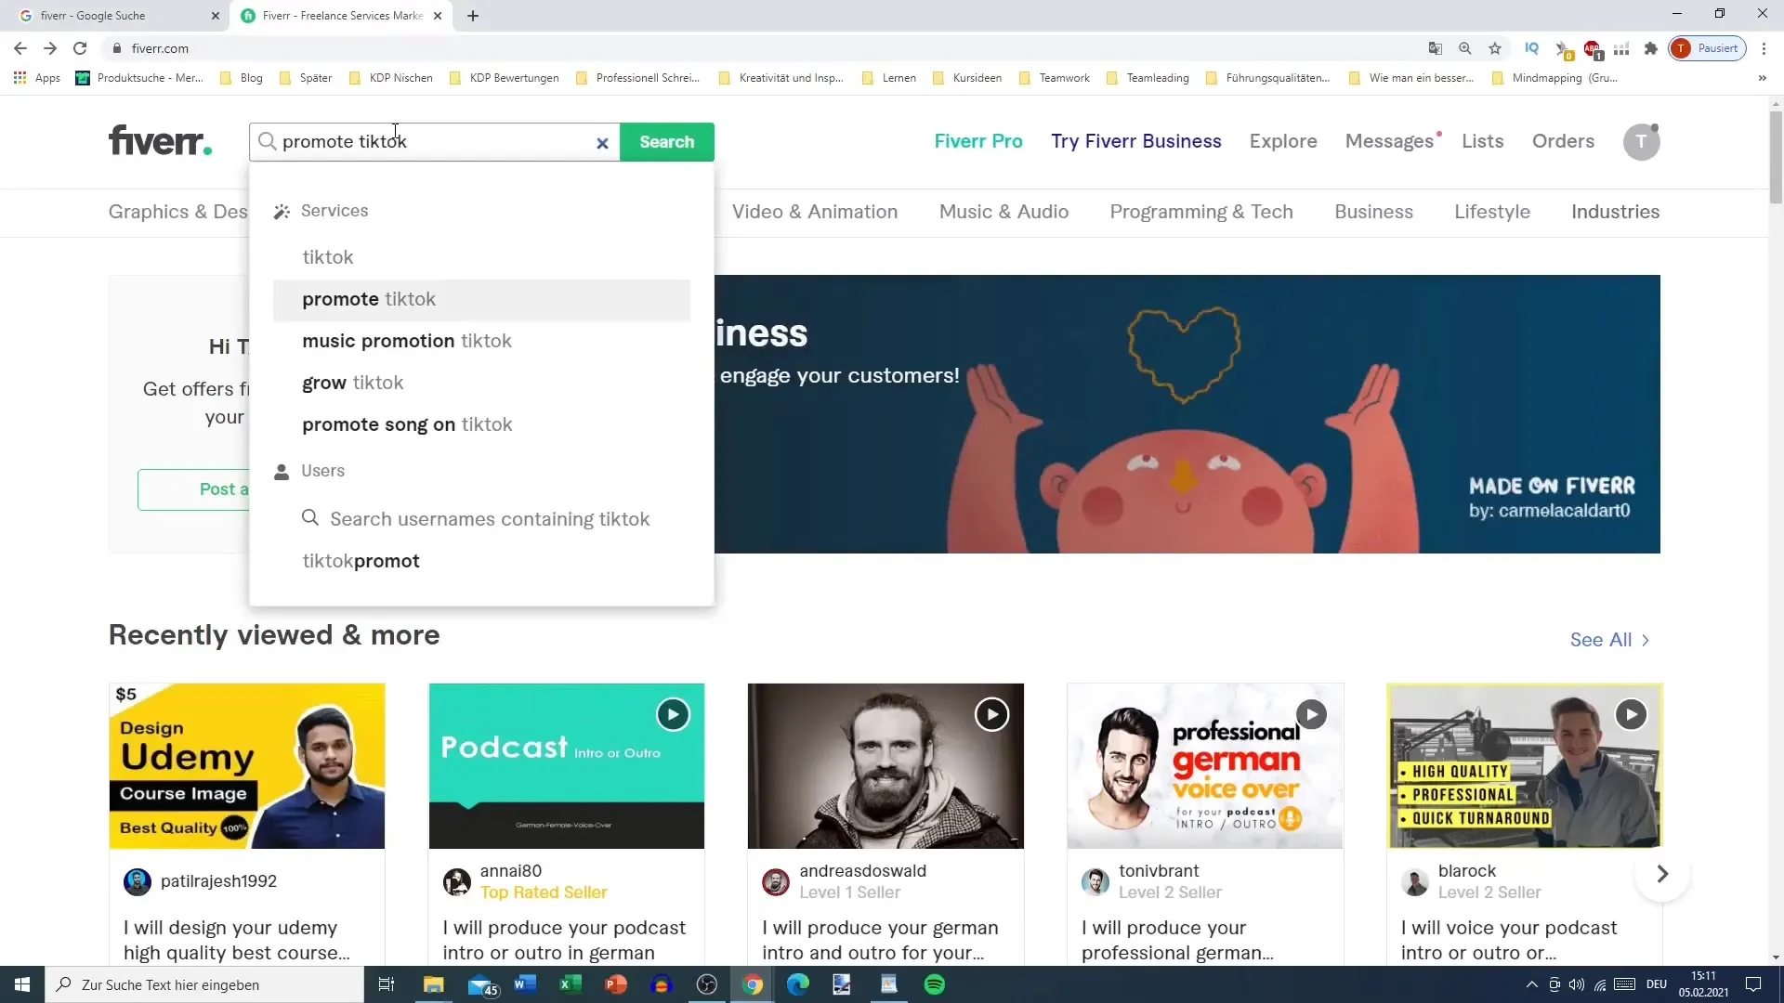
Task: Click into the search field containing promote tiktok
Action: (435, 142)
